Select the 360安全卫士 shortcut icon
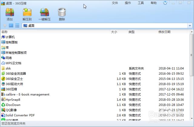Screen dimensions: 194x127 point(3,79)
